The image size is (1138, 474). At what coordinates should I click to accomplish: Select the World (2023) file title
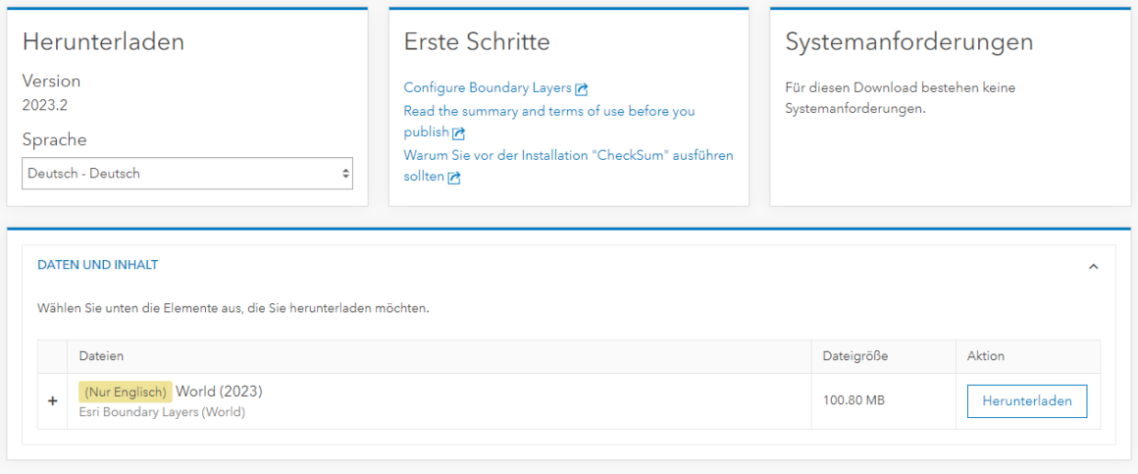tap(219, 392)
